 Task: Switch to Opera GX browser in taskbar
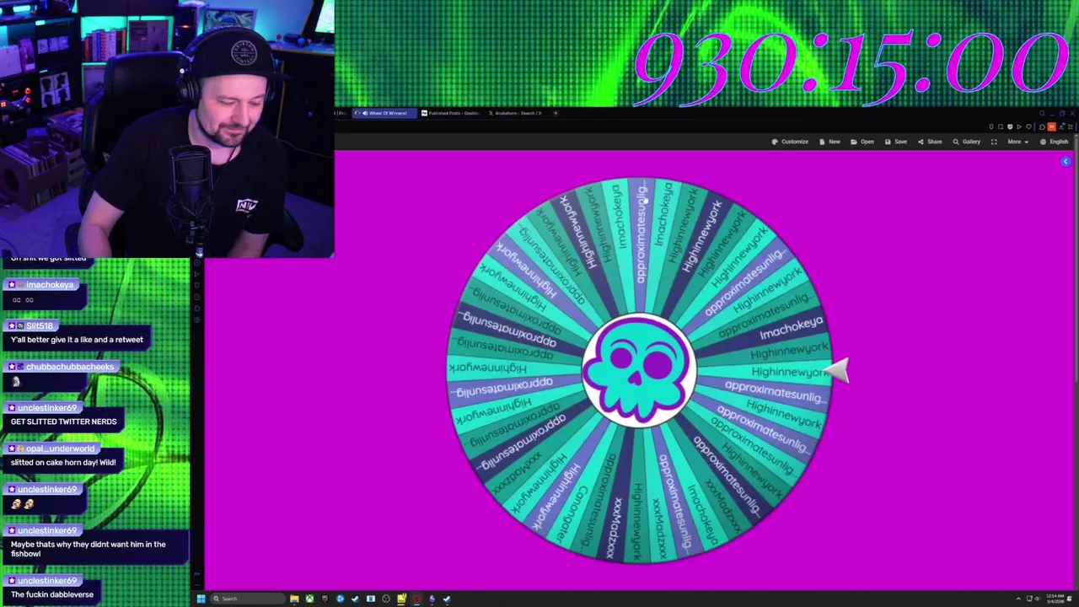(416, 599)
